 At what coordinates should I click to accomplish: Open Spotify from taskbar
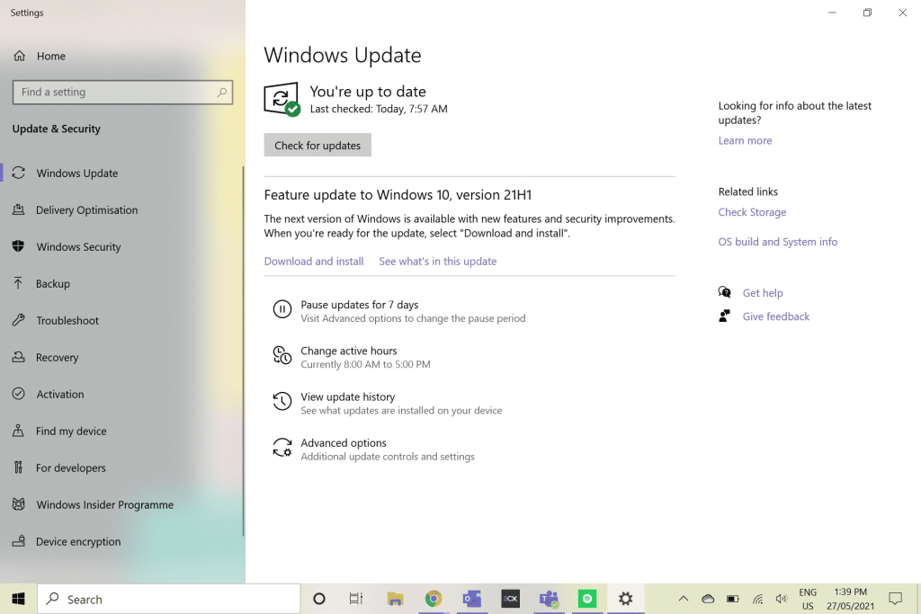[586, 599]
